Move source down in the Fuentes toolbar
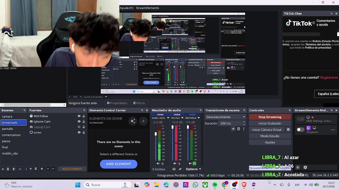The height and width of the screenshot is (190, 339). tap(53, 169)
